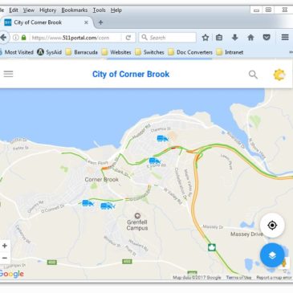This screenshot has height=293, width=293.
Task: Open the hamburger menu beside City of Corner Brook
Action: point(8,74)
